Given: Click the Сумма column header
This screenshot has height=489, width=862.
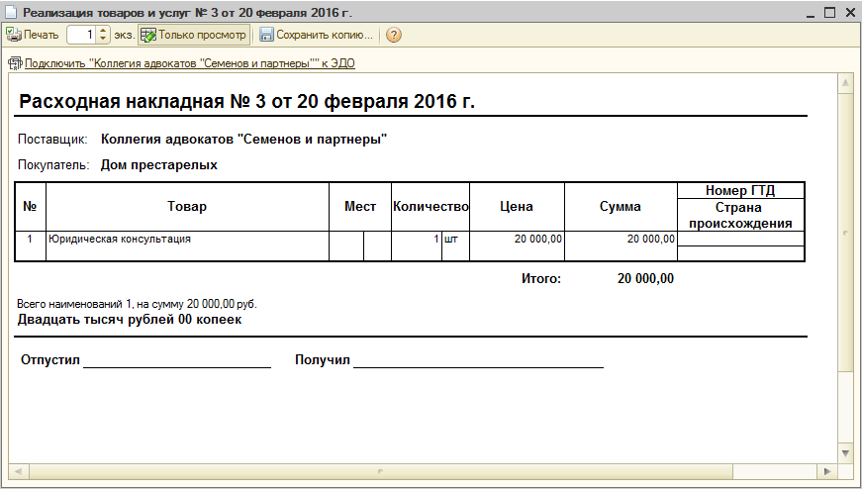Looking at the screenshot, I should tap(621, 206).
